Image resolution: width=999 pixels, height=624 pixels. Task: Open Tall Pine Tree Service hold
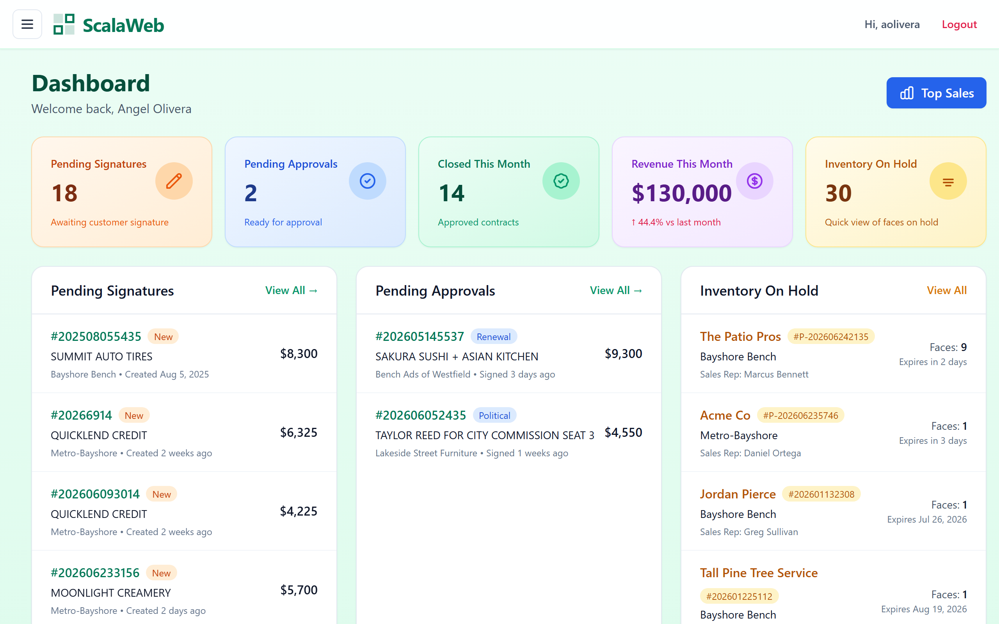[x=759, y=573]
